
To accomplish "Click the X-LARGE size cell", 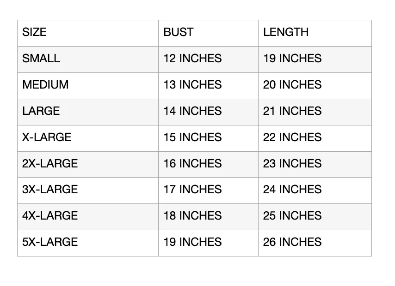I will (x=88, y=138).
